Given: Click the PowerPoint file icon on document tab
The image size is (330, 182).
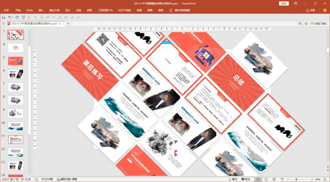Looking at the screenshot, I should 9,24.
